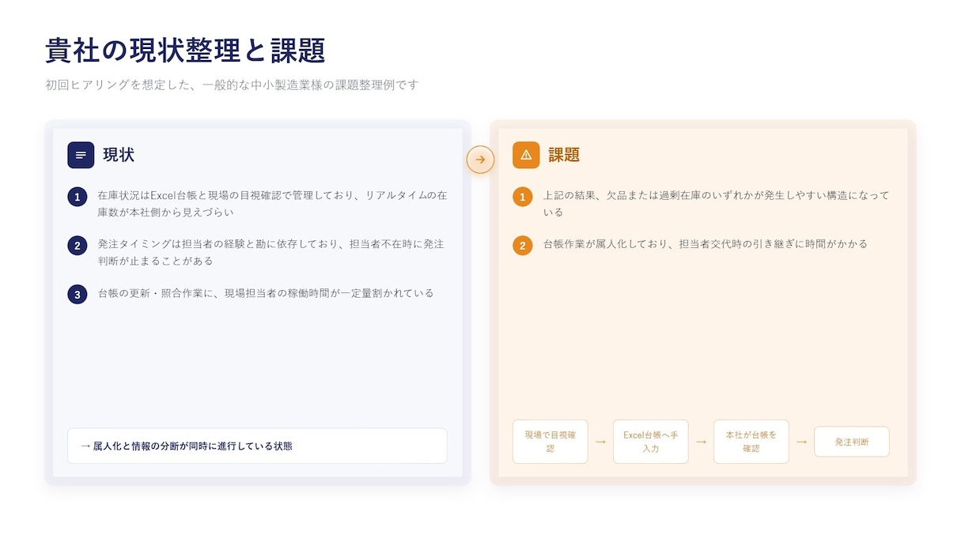This screenshot has height=542, width=965.
Task: Click subtitle 初回ヒアリングを想定した
Action: tap(232, 85)
